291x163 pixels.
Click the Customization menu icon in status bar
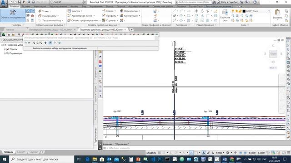[289, 153]
